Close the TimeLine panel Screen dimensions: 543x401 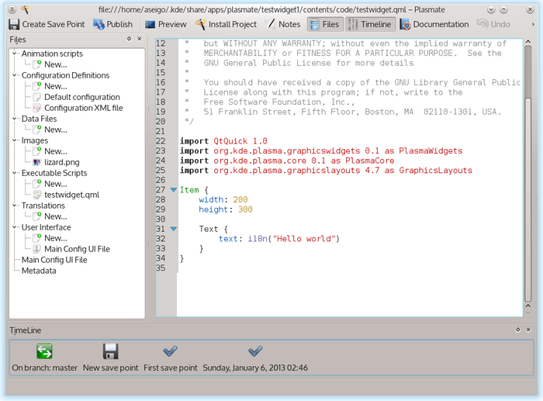(529, 330)
